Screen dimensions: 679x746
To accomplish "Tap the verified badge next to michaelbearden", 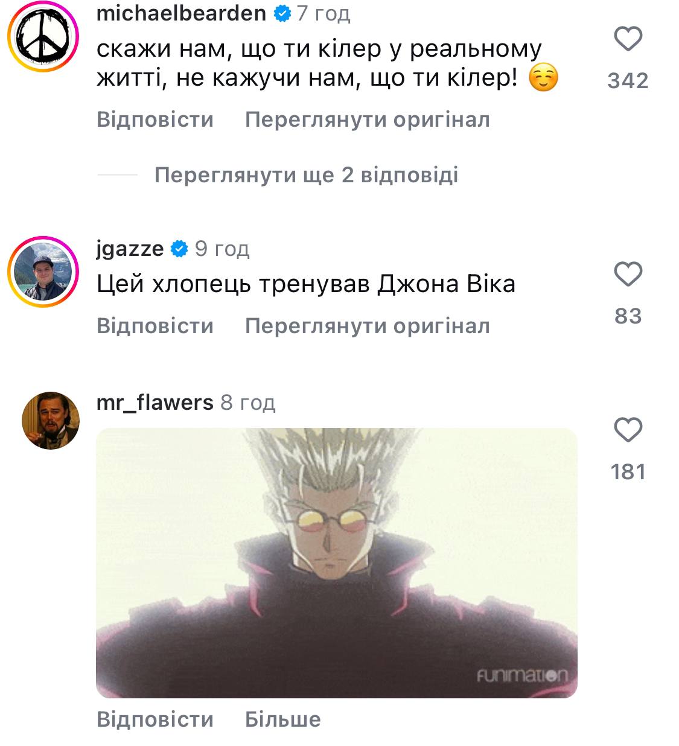I will tap(282, 13).
